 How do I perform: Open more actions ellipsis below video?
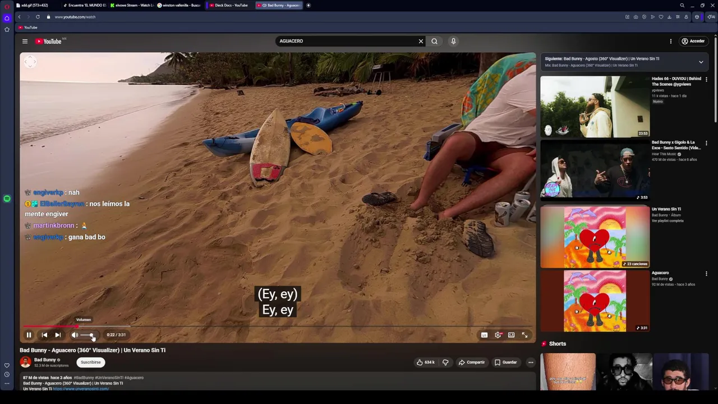531,362
